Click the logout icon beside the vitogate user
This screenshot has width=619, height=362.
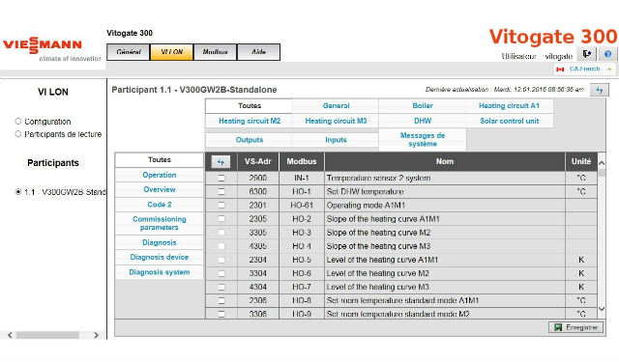587,54
